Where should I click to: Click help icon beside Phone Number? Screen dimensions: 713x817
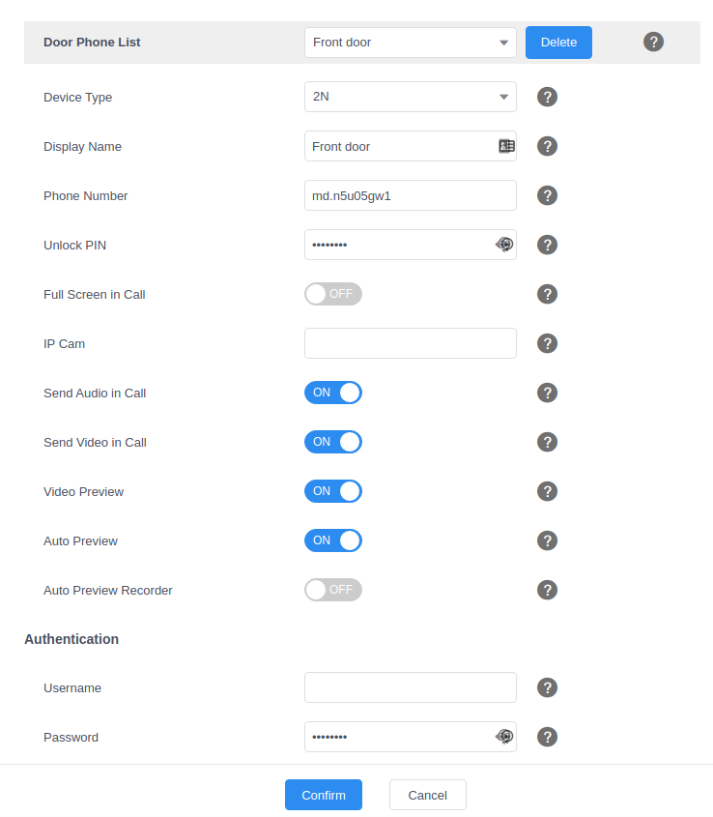pyautogui.click(x=547, y=195)
